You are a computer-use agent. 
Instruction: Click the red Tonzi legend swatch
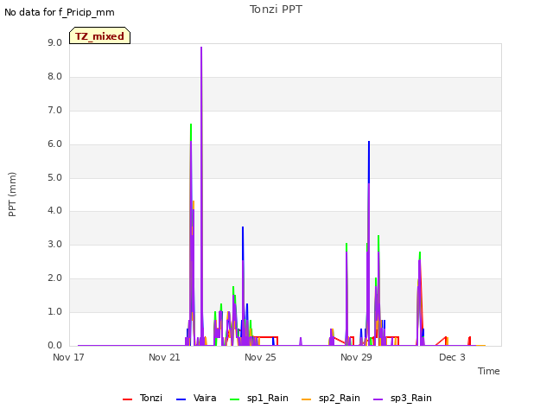127,399
